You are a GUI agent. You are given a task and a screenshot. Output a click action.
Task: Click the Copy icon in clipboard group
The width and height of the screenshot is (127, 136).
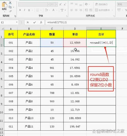(x=10, y=7)
